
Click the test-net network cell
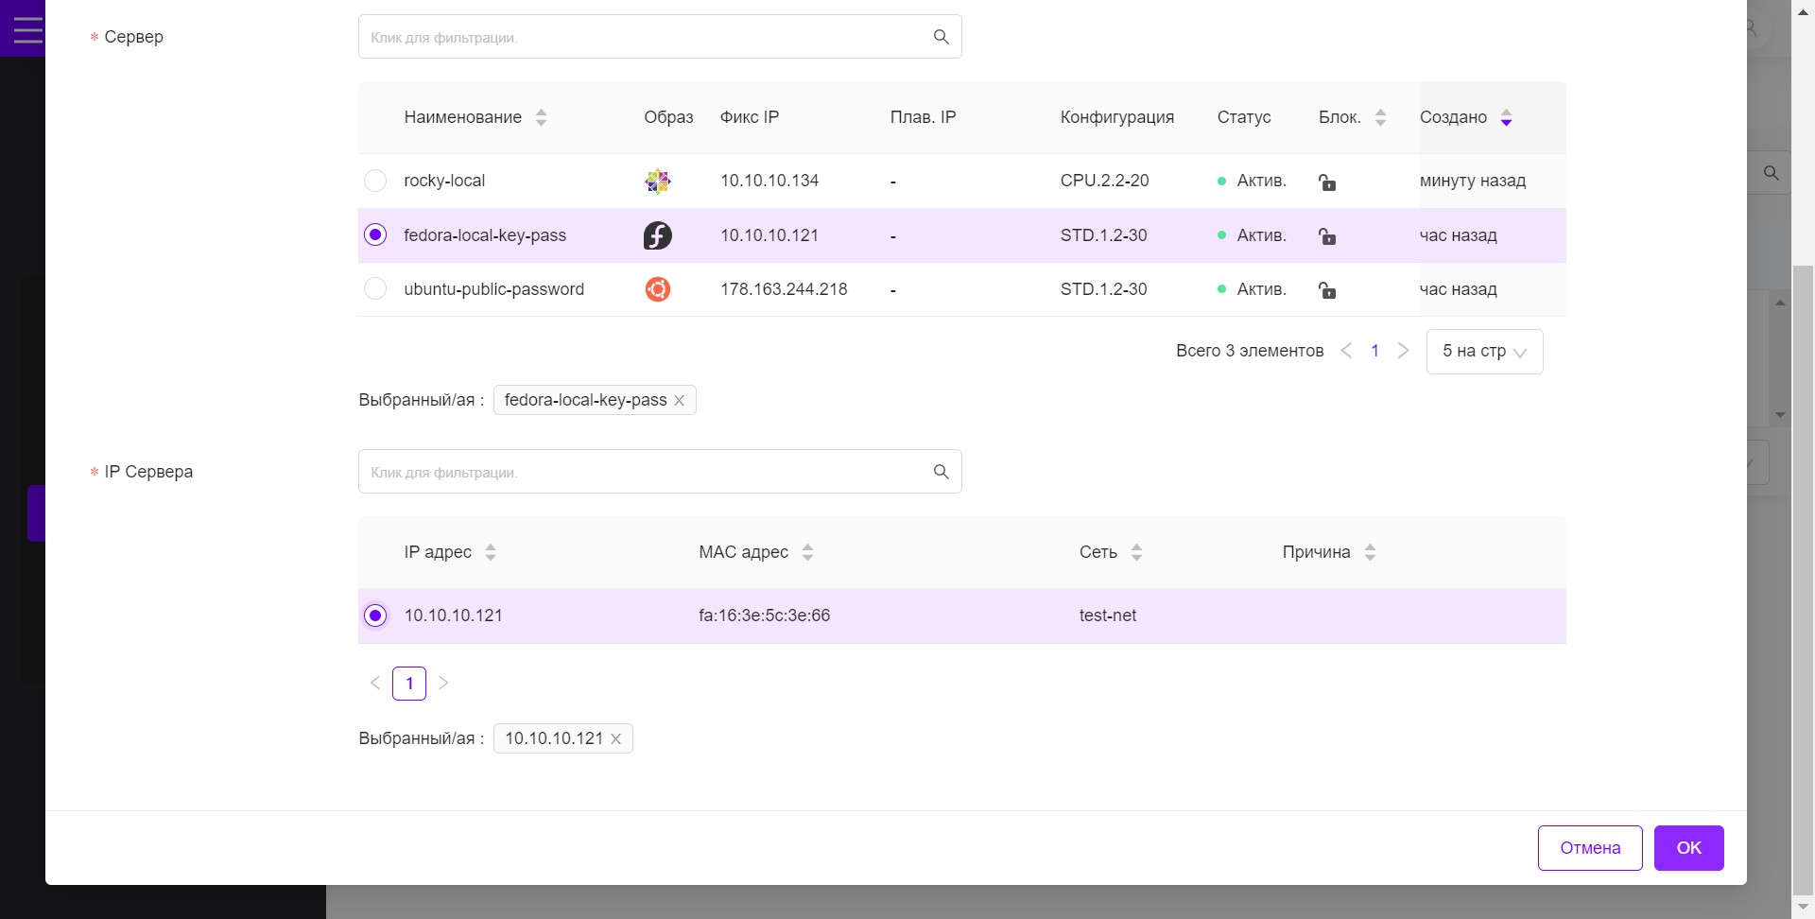(x=1108, y=616)
